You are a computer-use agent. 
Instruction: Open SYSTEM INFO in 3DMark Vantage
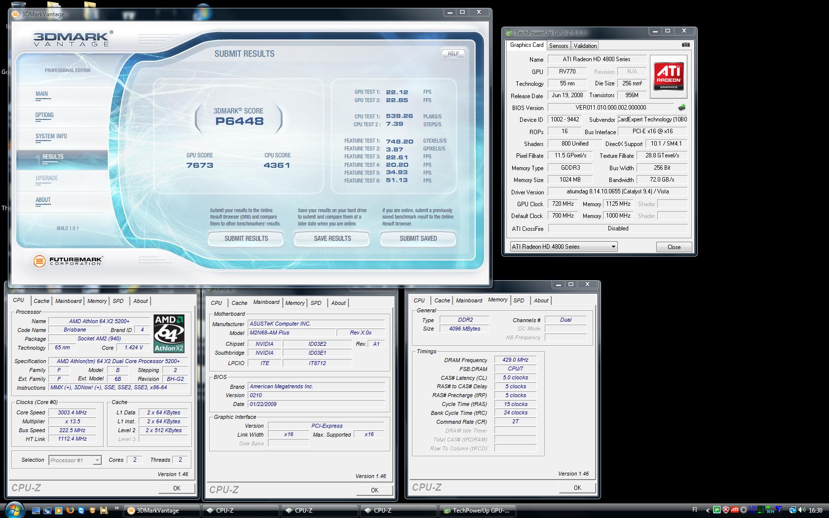(x=51, y=136)
